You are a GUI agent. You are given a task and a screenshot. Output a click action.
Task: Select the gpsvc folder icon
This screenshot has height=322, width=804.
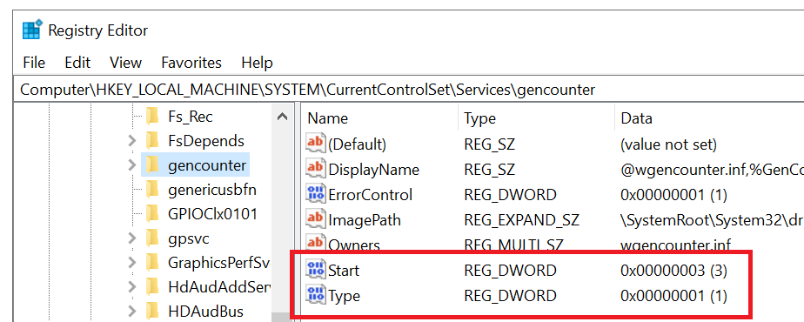click(x=152, y=238)
